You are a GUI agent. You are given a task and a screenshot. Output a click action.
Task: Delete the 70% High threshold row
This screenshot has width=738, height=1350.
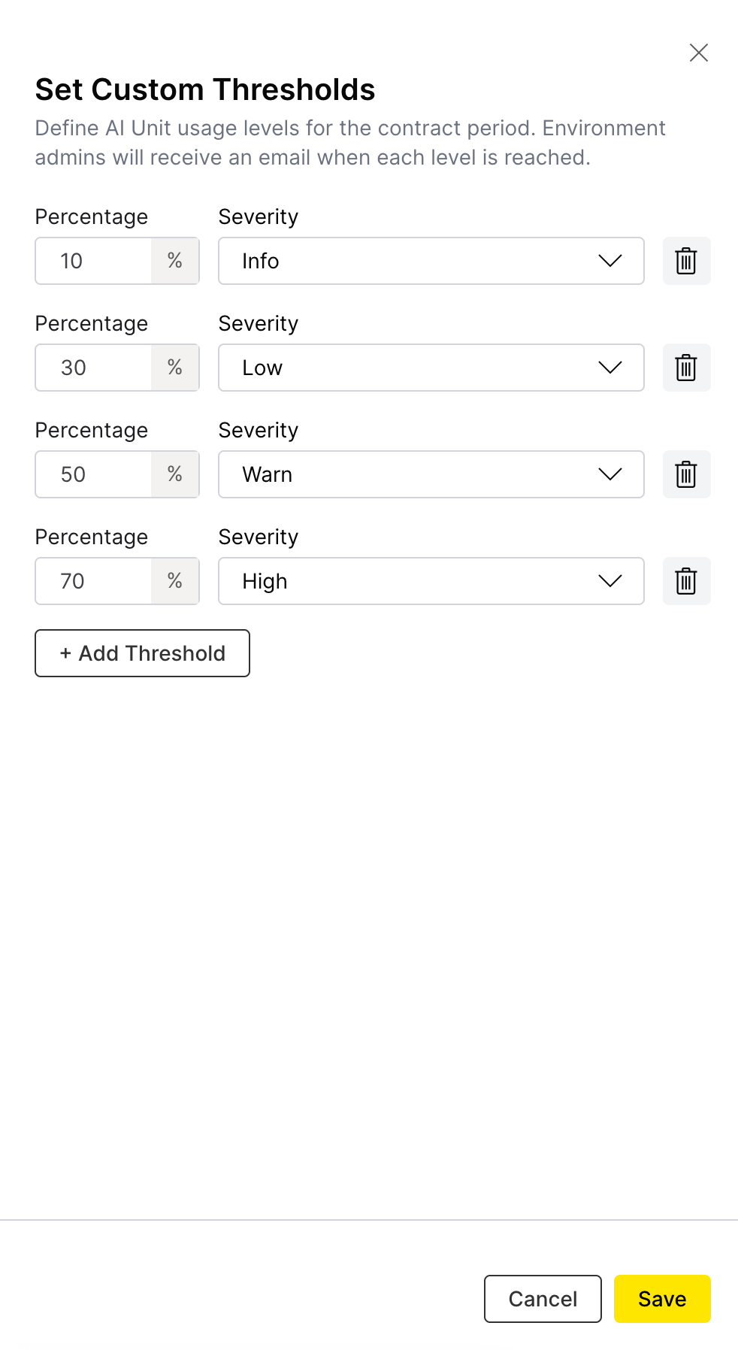click(x=686, y=581)
